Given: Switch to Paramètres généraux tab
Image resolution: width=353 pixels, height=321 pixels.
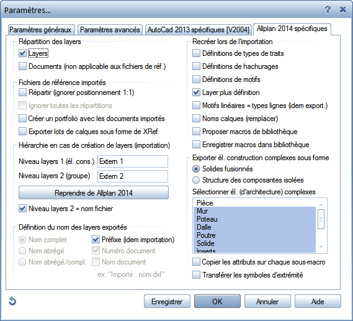Looking at the screenshot, I should click(40, 30).
